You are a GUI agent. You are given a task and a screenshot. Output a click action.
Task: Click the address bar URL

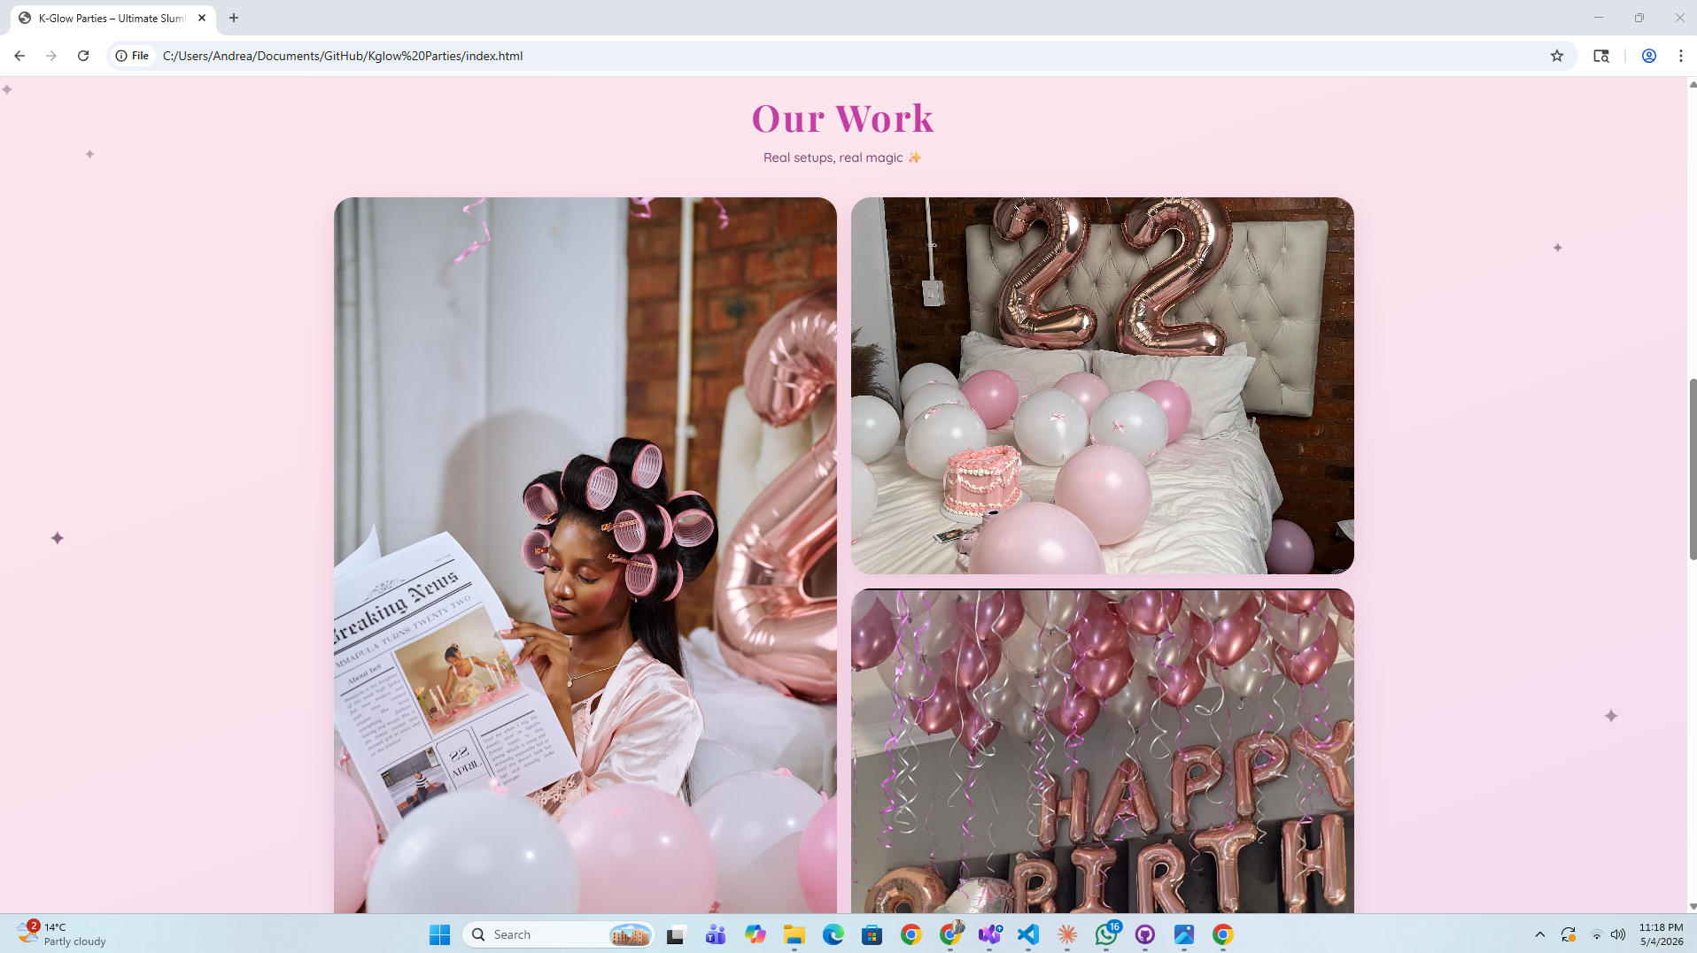(343, 56)
